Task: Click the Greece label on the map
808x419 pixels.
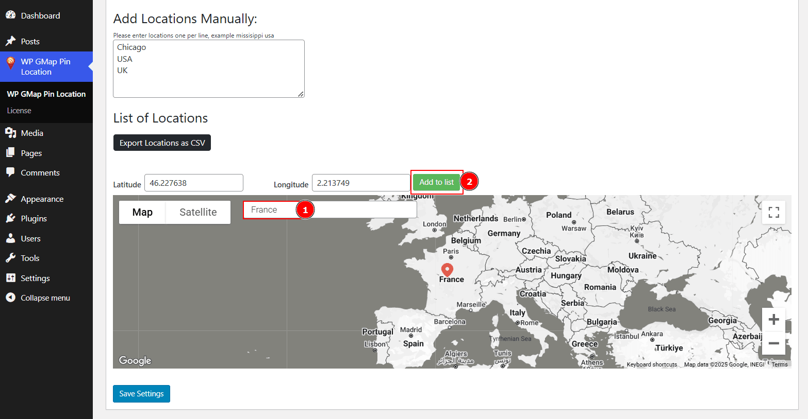Action: [x=585, y=344]
